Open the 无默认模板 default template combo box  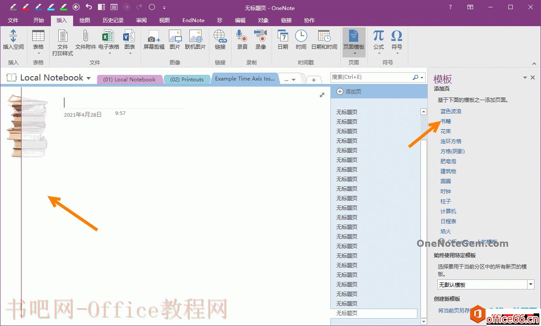point(486,285)
